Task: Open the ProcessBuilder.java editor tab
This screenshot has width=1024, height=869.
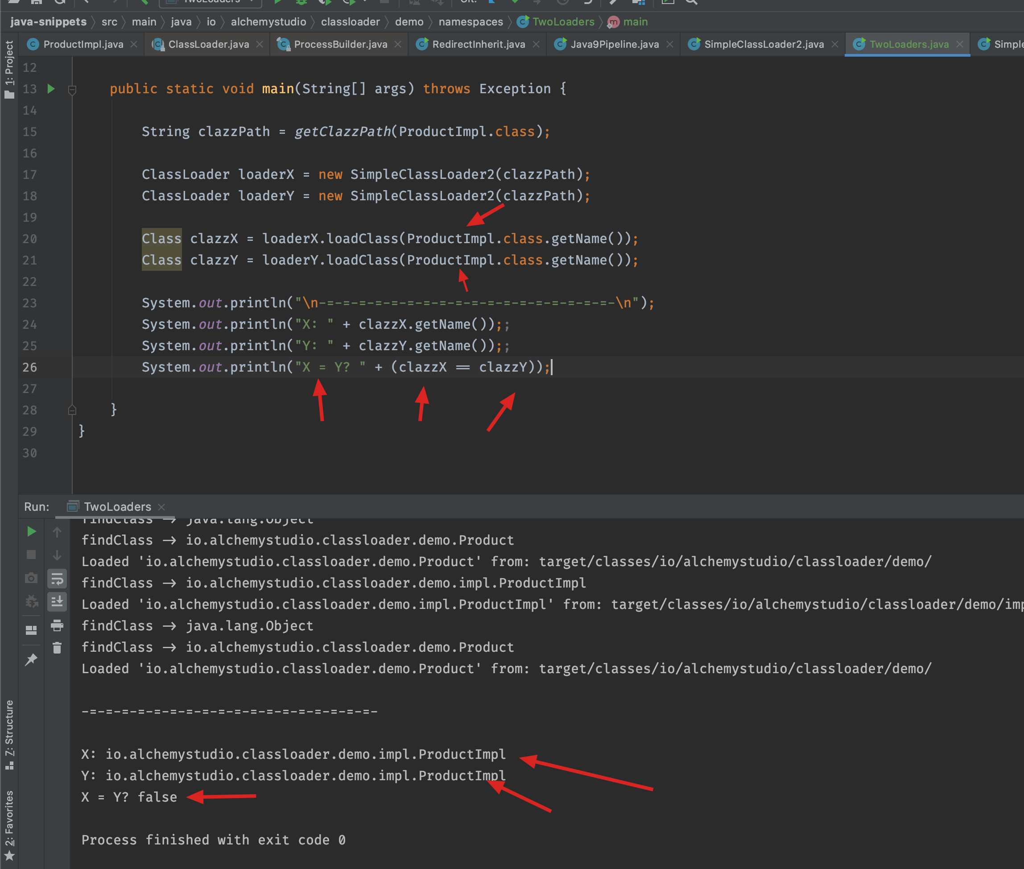Action: [x=340, y=44]
